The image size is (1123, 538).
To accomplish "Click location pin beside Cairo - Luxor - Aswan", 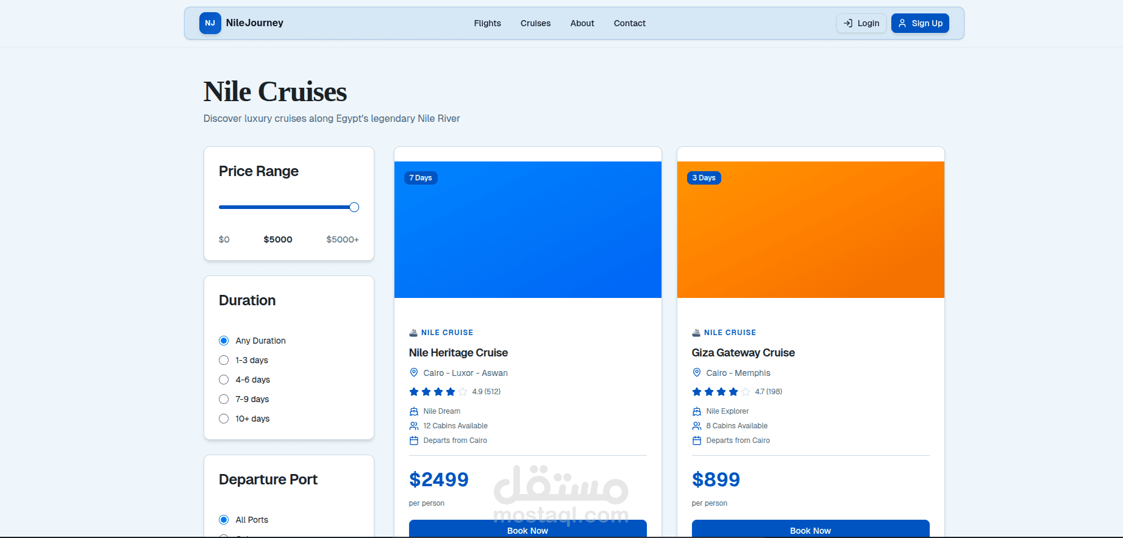I will click(x=414, y=372).
